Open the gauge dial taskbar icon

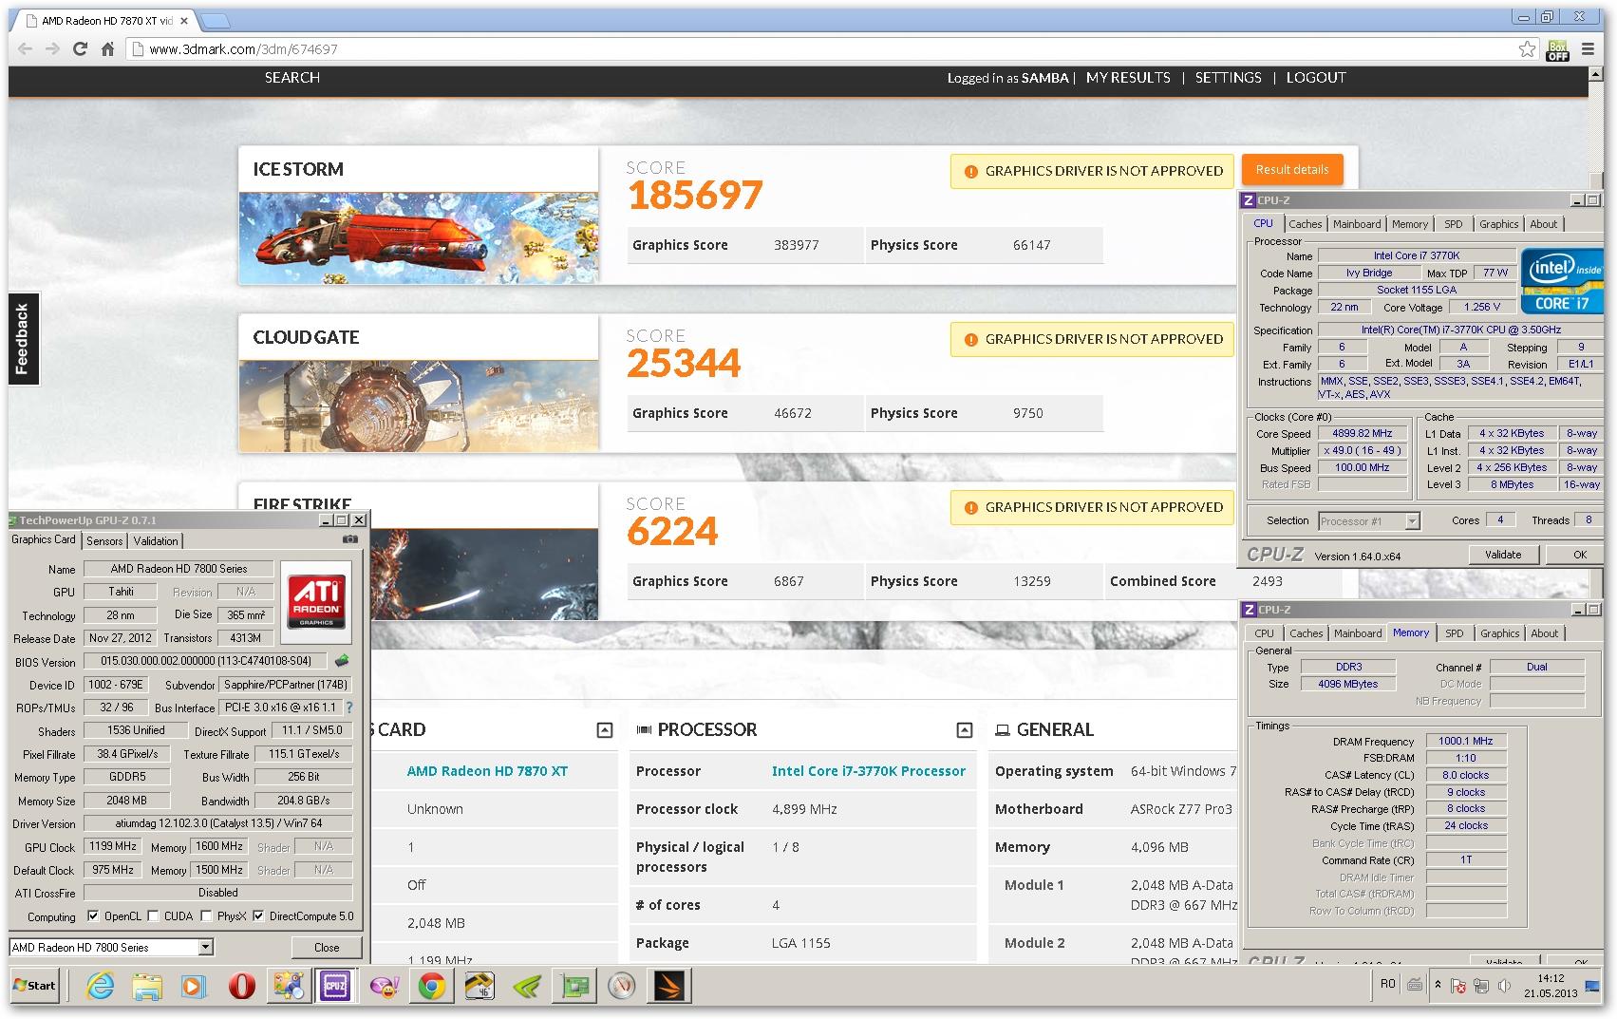pos(622,987)
